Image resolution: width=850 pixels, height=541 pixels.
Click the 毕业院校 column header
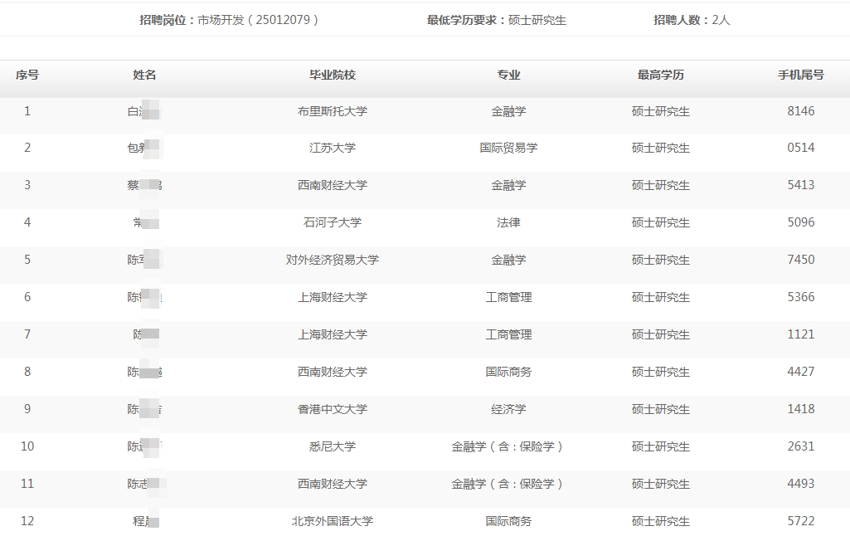333,75
